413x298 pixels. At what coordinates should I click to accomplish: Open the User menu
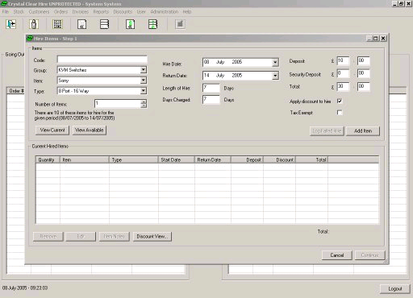pos(141,11)
